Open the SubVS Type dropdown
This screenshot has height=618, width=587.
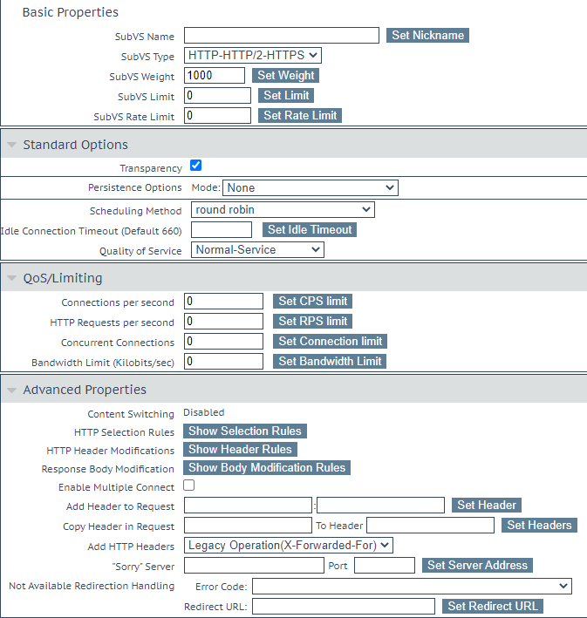[x=252, y=55]
